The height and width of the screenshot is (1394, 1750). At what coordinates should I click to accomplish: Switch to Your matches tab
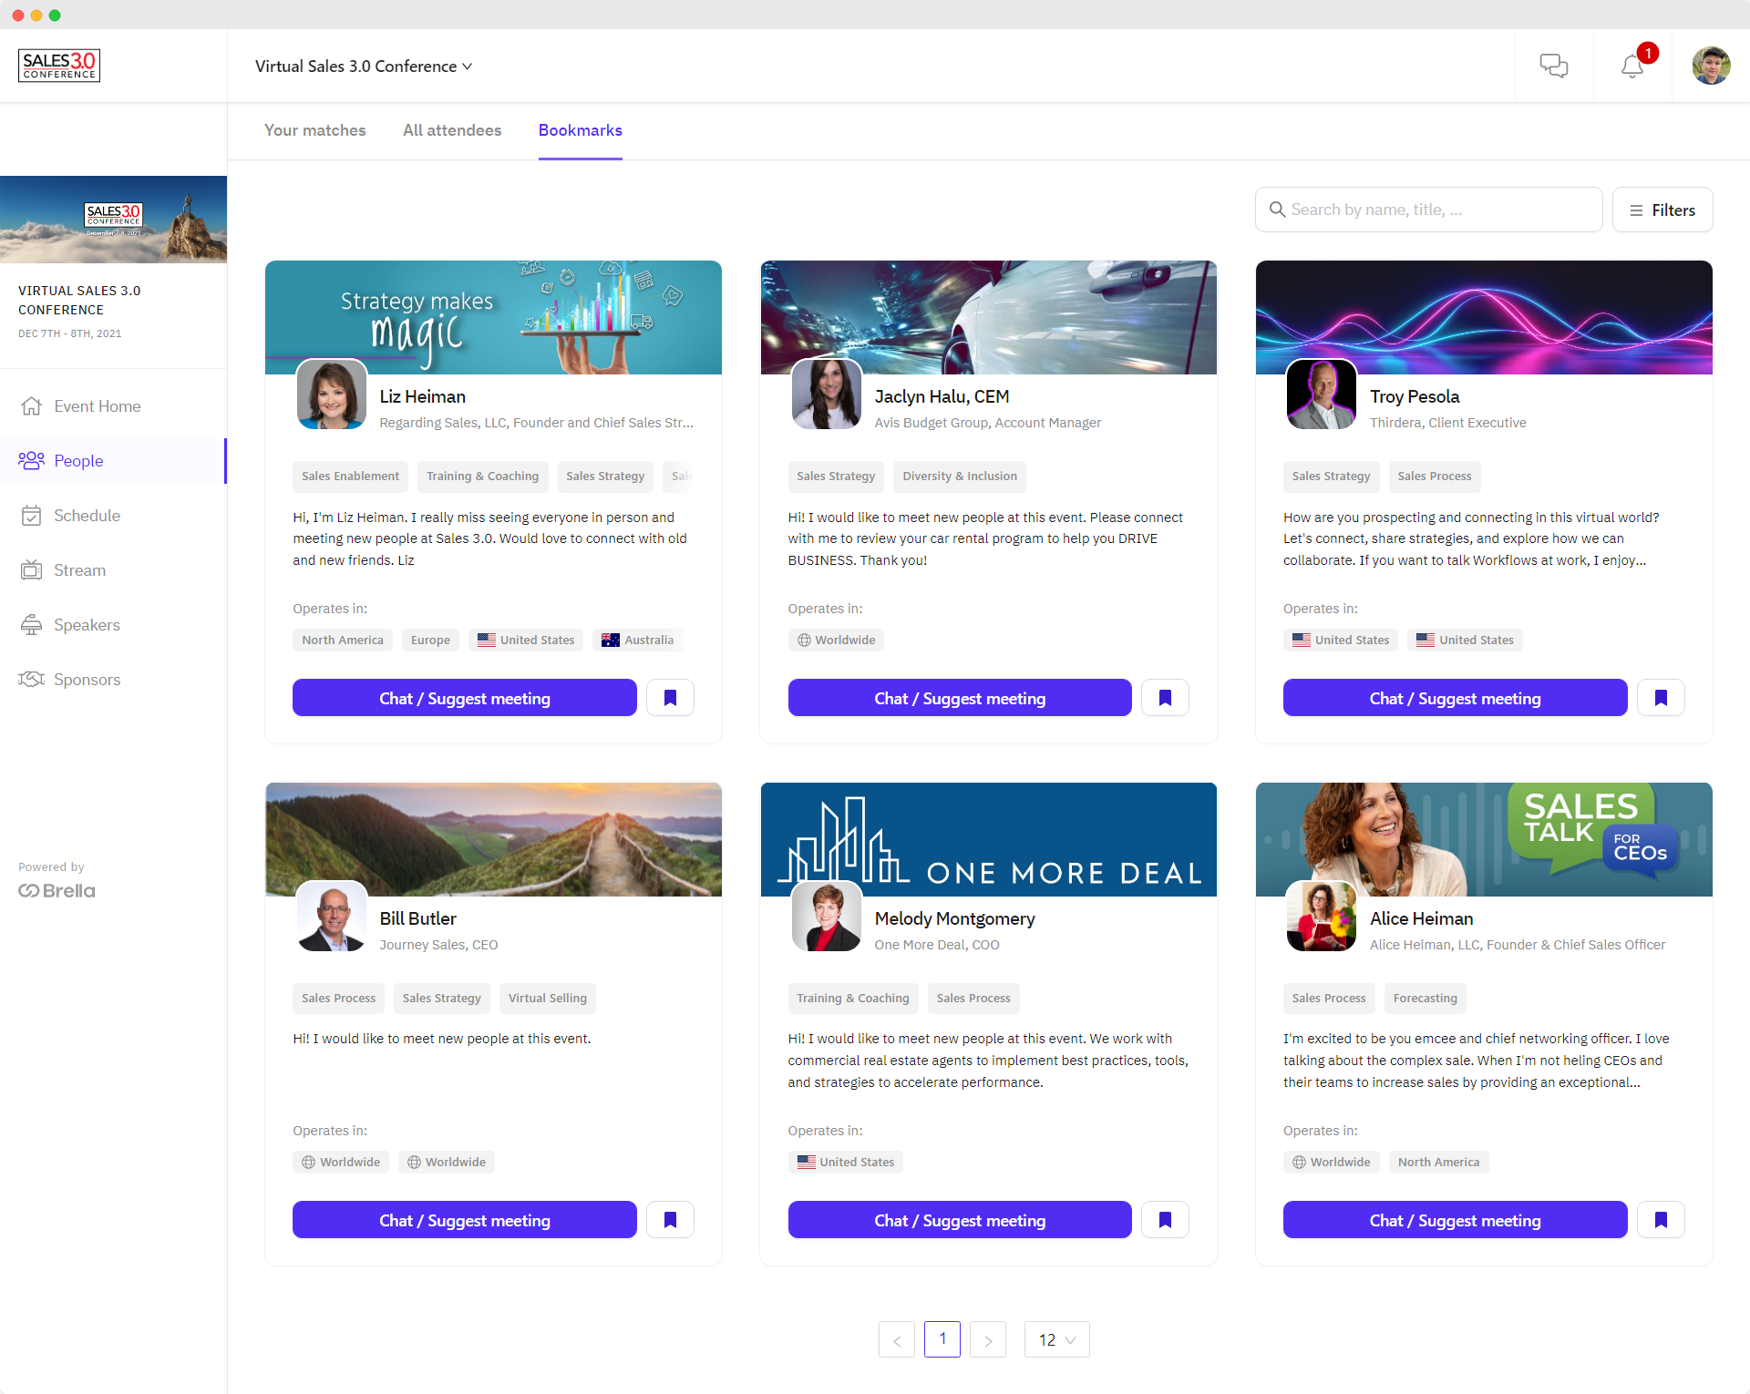coord(314,130)
